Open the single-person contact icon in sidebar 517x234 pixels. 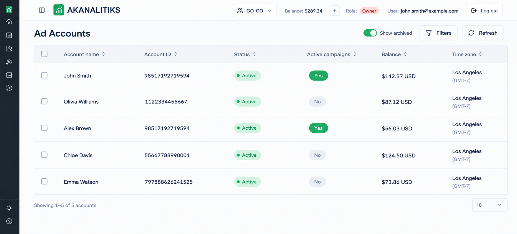point(9,49)
